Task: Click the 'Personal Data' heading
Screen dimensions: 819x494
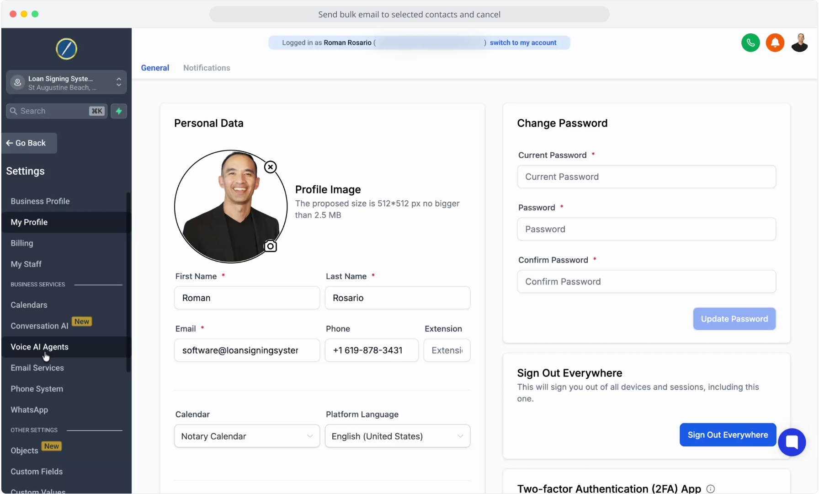Action: [209, 123]
